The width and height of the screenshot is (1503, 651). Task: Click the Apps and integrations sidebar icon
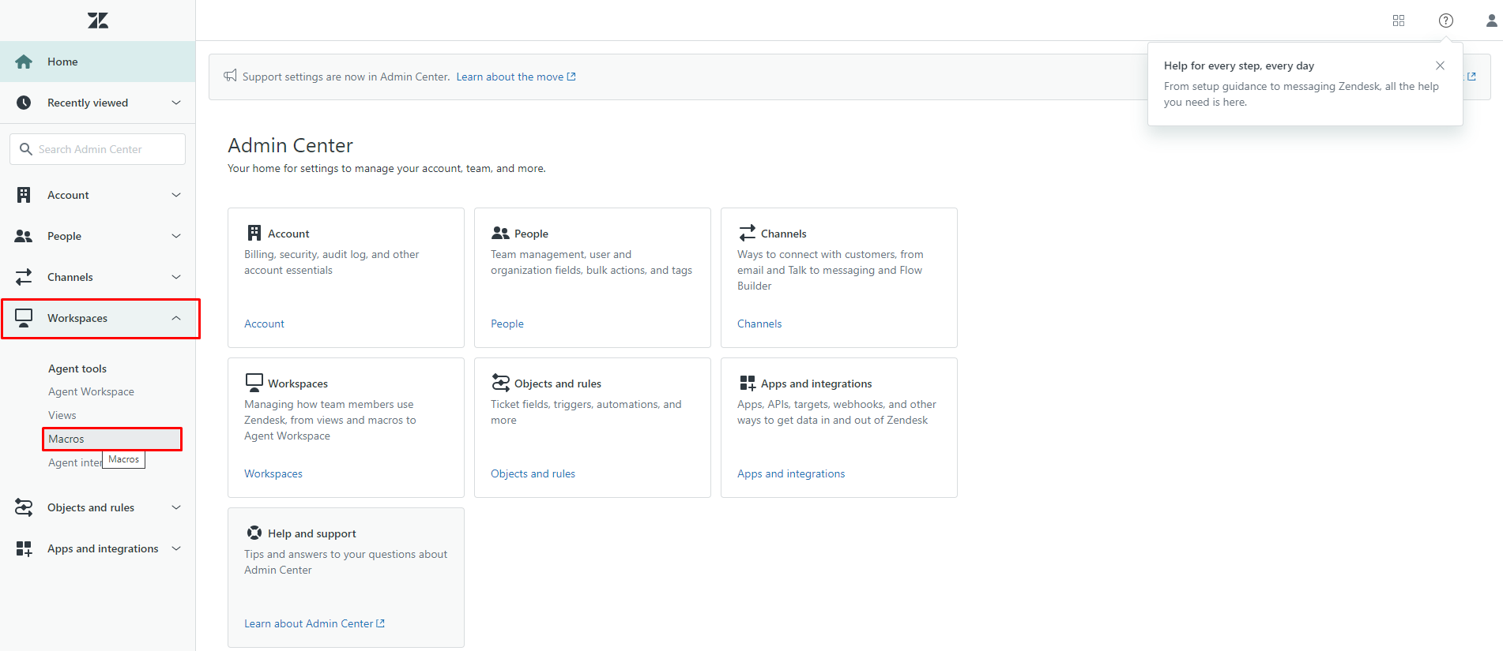[24, 548]
